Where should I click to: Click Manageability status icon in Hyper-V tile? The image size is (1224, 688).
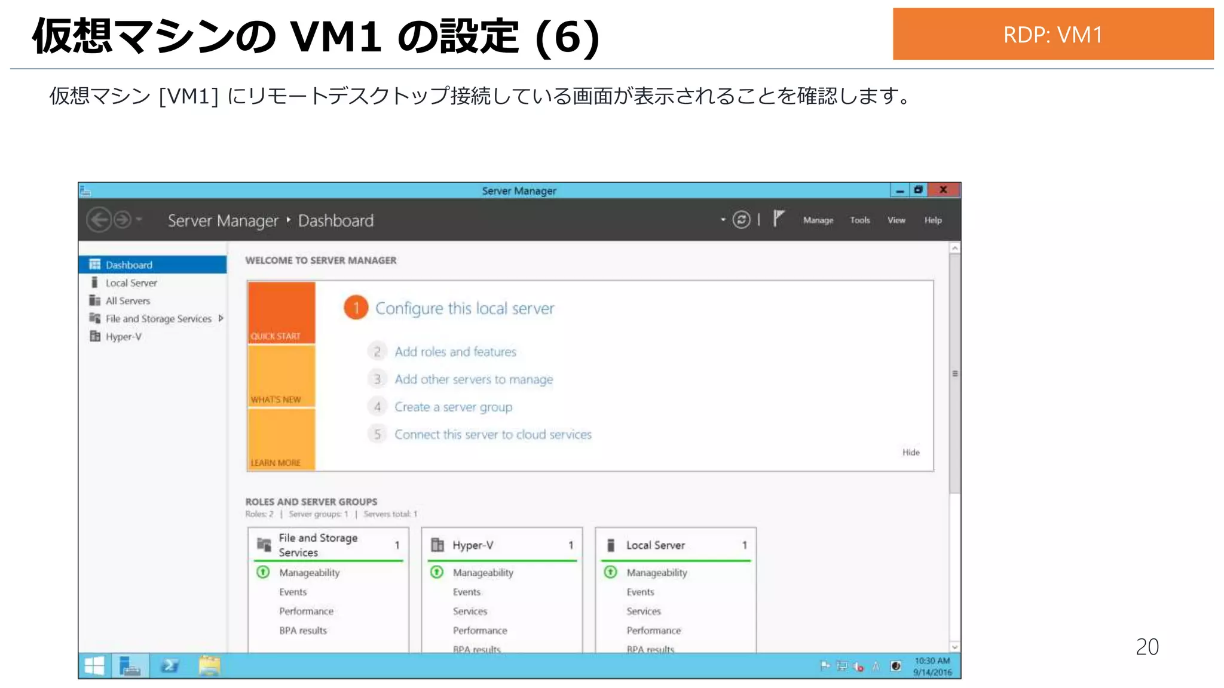pyautogui.click(x=437, y=572)
